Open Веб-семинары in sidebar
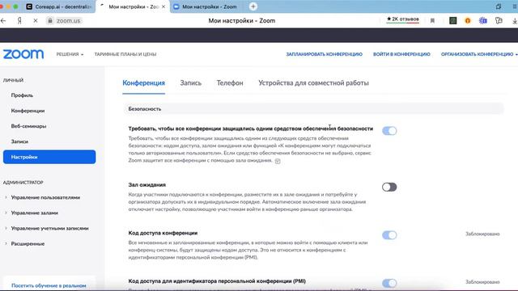 [28, 126]
